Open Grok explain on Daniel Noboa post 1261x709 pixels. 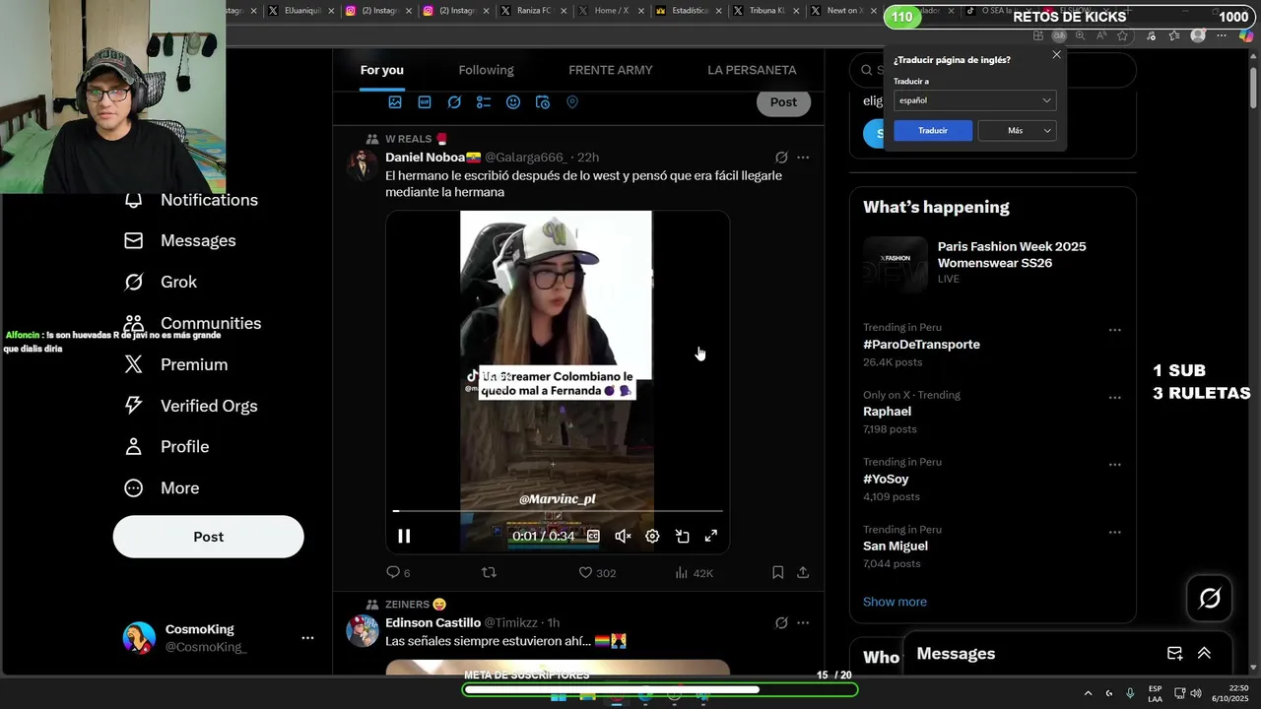(781, 158)
